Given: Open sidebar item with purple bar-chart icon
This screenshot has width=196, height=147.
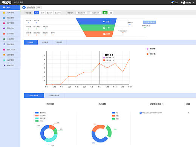Looking at the screenshot, I should pos(10,28).
